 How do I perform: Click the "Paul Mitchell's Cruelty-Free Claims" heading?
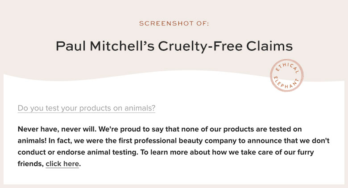point(174,46)
